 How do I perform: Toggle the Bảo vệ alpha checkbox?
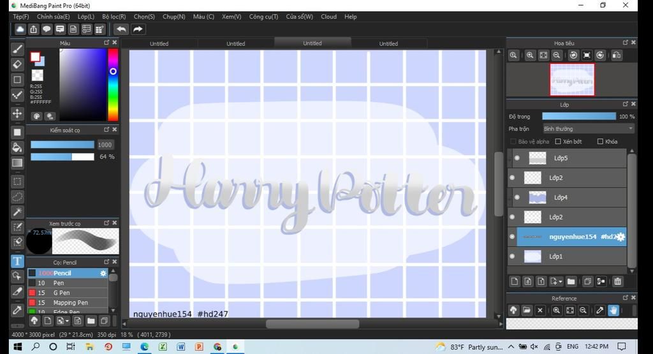tap(513, 142)
